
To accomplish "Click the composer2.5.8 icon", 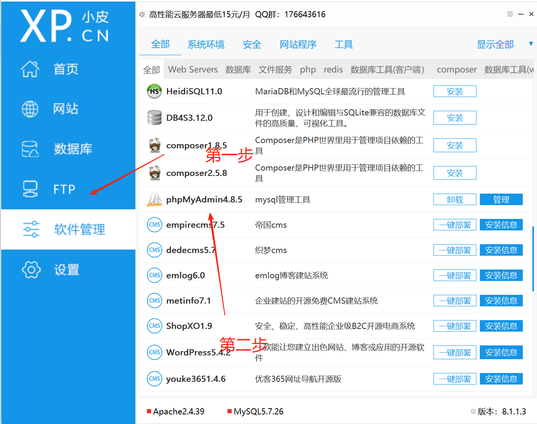I will [155, 173].
